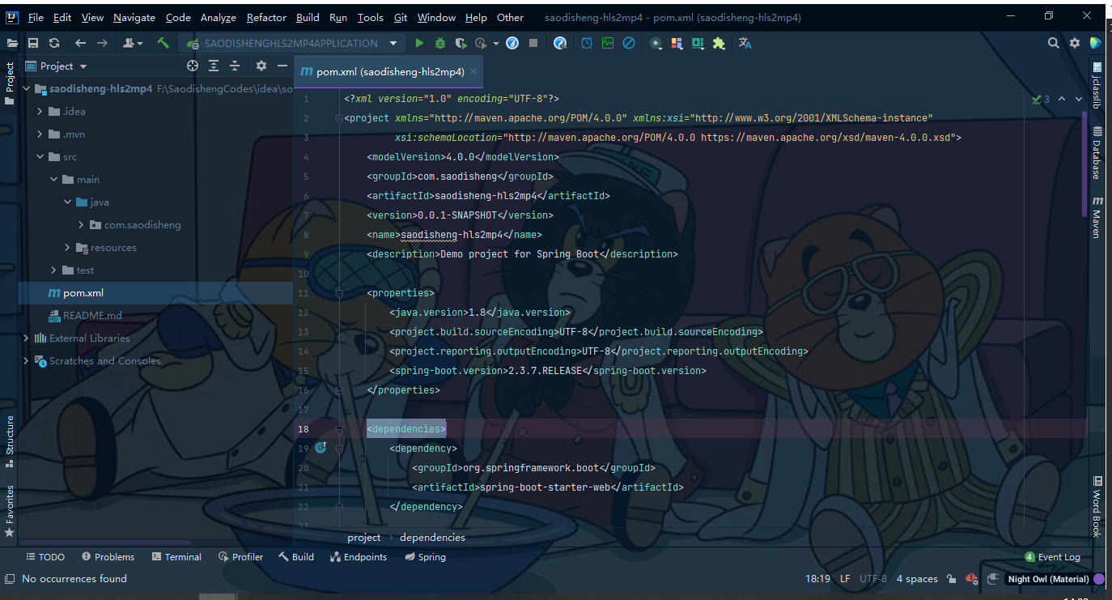Image resolution: width=1112 pixels, height=600 pixels.
Task: Open file using the folder toolbar icon
Action: pos(11,43)
